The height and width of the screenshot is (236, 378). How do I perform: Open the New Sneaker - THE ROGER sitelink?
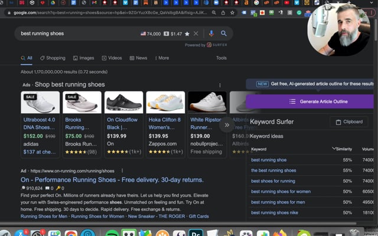(157, 217)
